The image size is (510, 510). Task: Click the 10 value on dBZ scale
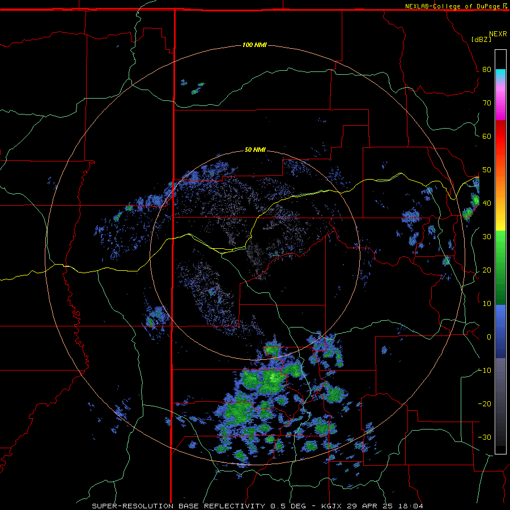pyautogui.click(x=487, y=304)
